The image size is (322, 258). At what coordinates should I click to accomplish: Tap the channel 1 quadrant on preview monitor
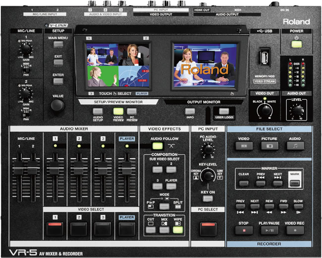click(103, 55)
